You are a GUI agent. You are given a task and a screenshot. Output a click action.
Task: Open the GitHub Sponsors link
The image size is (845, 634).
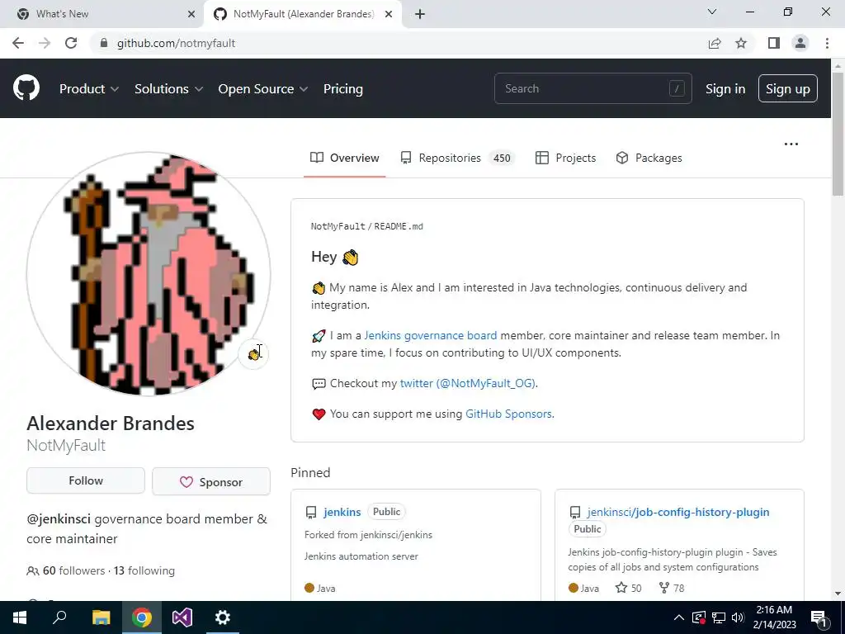(x=508, y=414)
